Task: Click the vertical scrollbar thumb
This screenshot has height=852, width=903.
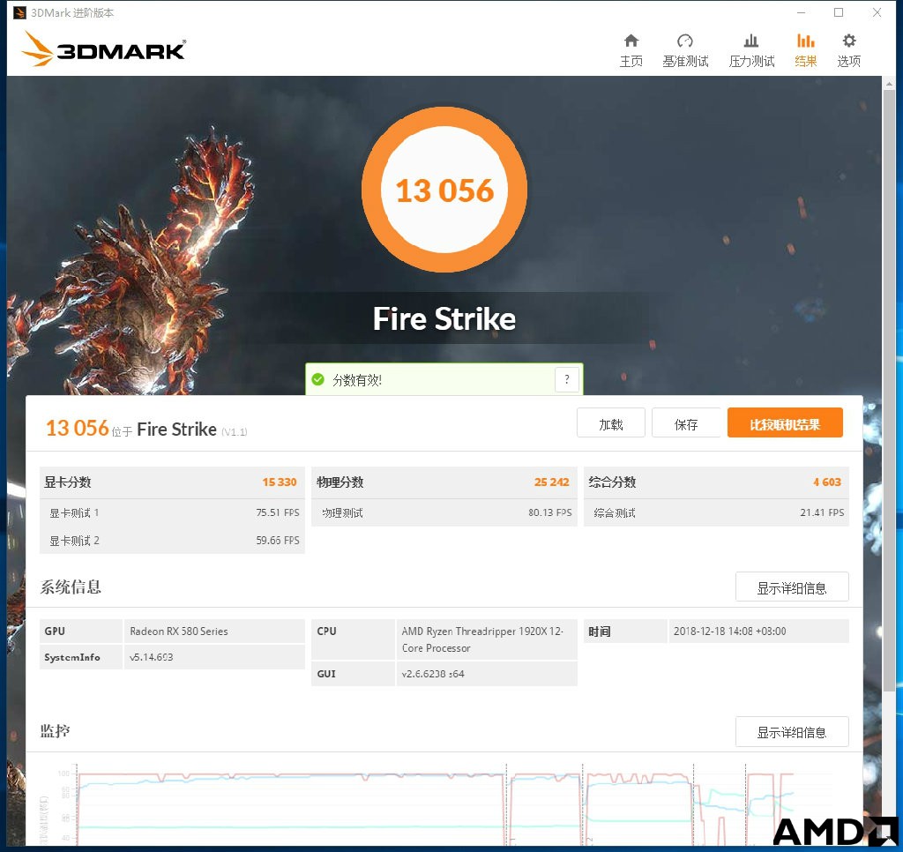Action: [889, 392]
